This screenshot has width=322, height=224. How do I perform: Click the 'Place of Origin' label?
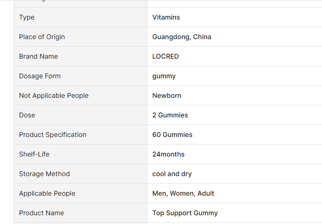[42, 37]
